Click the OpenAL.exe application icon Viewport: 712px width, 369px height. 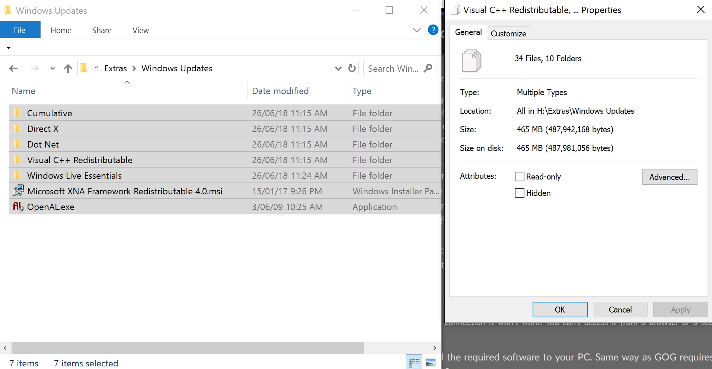[18, 206]
